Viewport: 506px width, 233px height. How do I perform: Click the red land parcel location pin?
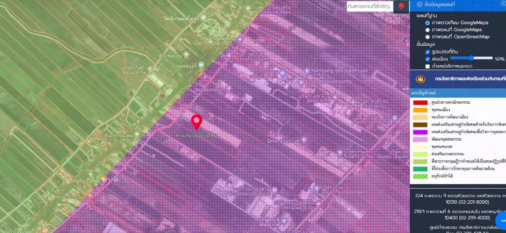click(x=196, y=122)
